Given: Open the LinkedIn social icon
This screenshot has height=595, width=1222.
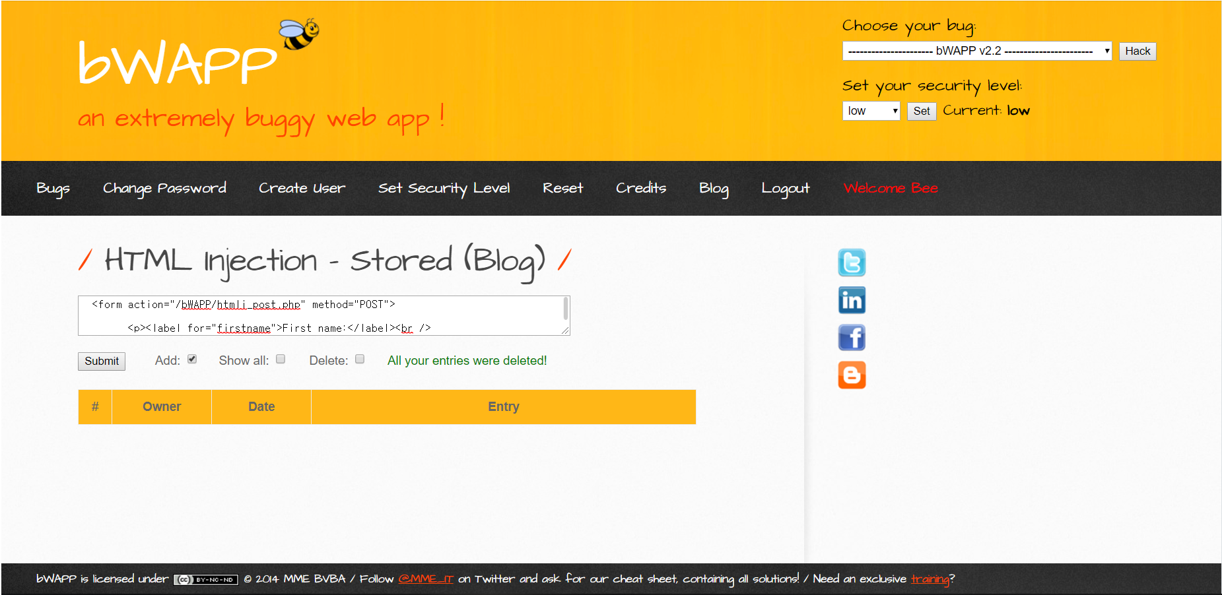Looking at the screenshot, I should tap(852, 300).
